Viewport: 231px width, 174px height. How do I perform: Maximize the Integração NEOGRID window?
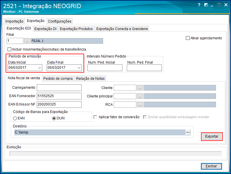point(219,5)
